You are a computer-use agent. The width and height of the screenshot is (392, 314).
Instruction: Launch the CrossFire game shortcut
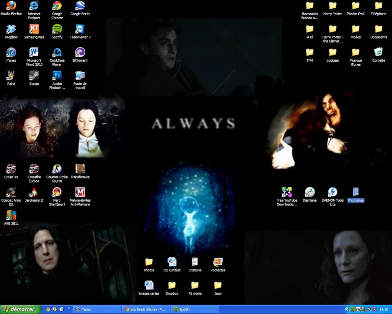[x=11, y=172]
